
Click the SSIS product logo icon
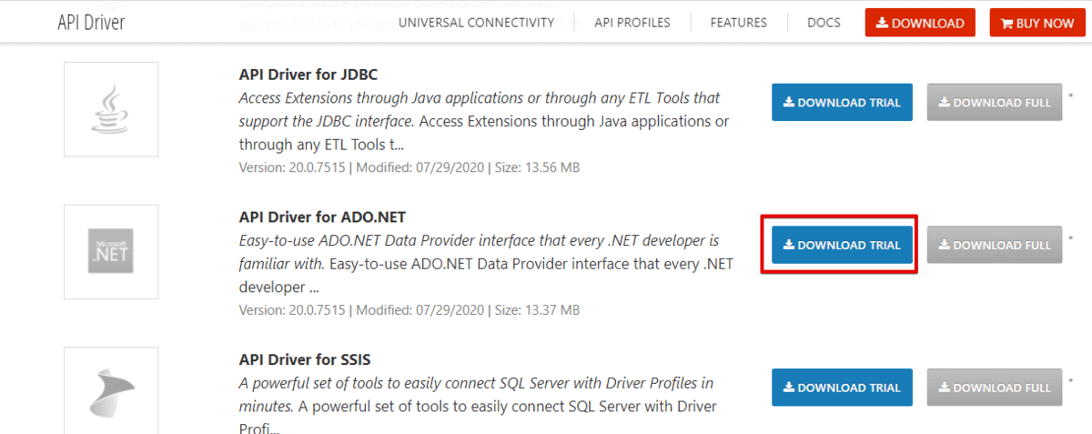tap(110, 391)
